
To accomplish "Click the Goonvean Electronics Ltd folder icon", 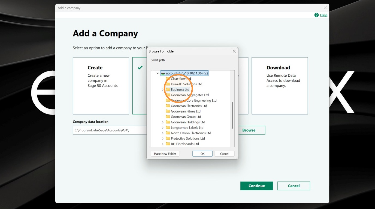I will coord(168,106).
